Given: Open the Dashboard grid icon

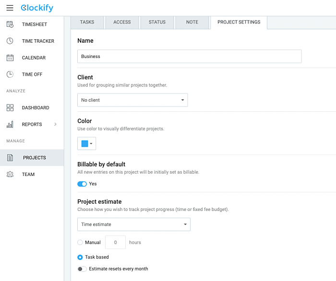Looking at the screenshot, I should pyautogui.click(x=10, y=108).
